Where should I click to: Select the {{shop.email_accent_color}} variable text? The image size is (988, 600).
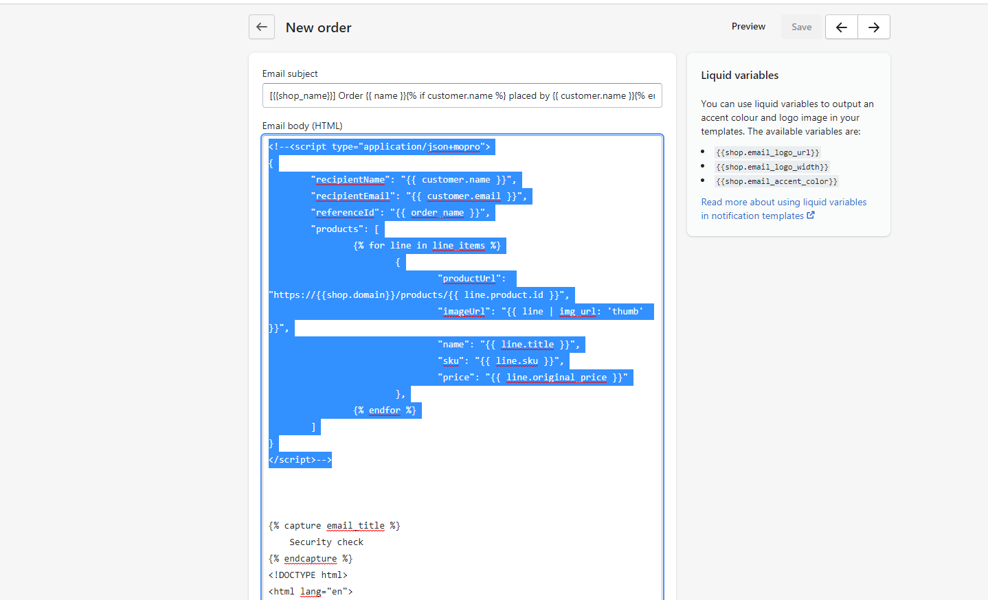[x=776, y=181]
